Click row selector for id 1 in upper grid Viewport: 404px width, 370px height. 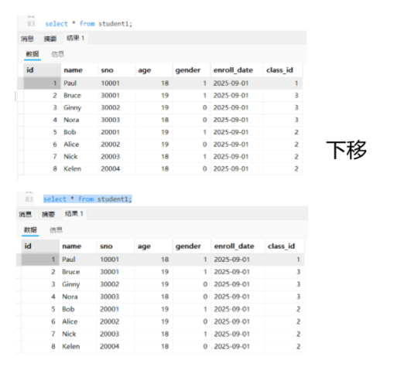(x=20, y=83)
